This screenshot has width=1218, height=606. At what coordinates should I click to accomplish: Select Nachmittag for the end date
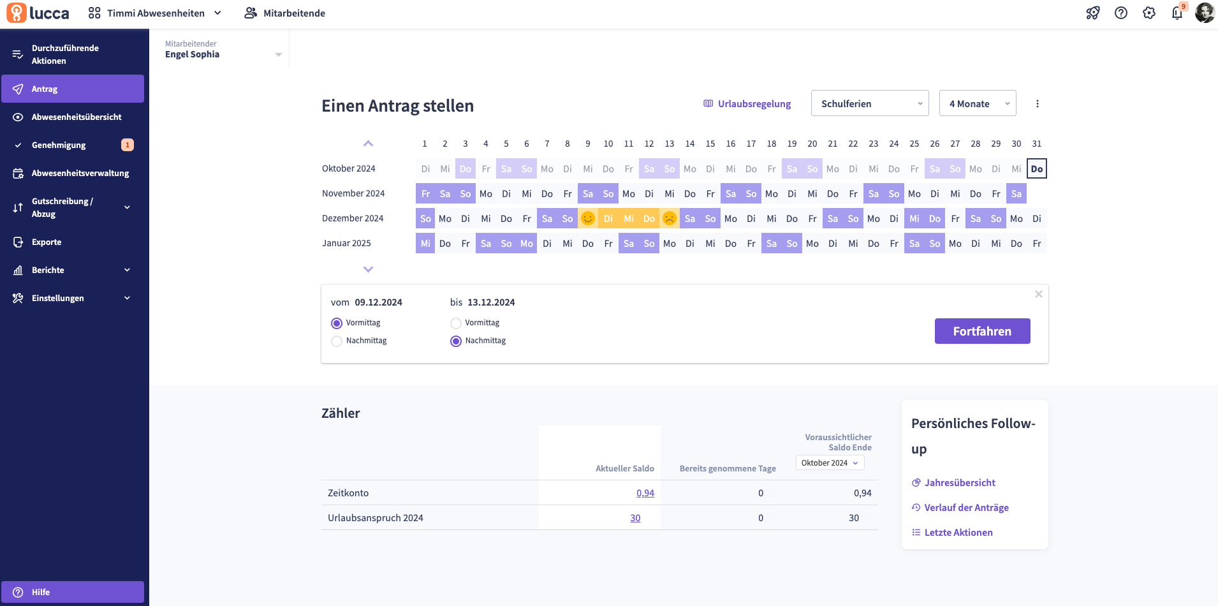(x=456, y=341)
